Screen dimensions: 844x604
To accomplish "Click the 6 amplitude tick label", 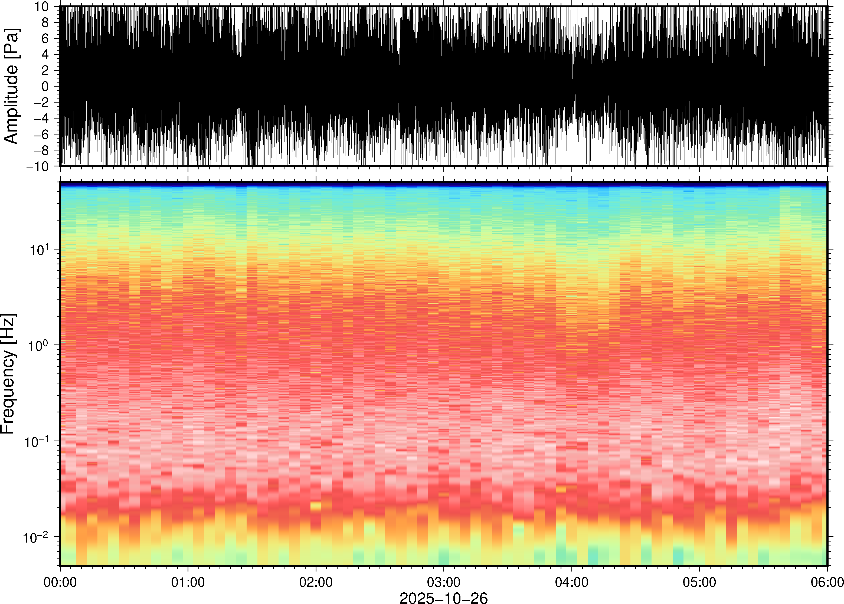I will [x=45, y=38].
